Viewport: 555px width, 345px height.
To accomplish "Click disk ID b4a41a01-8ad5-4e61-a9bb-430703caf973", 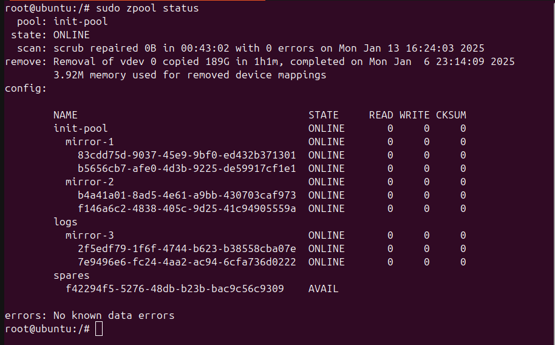I will click(186, 195).
